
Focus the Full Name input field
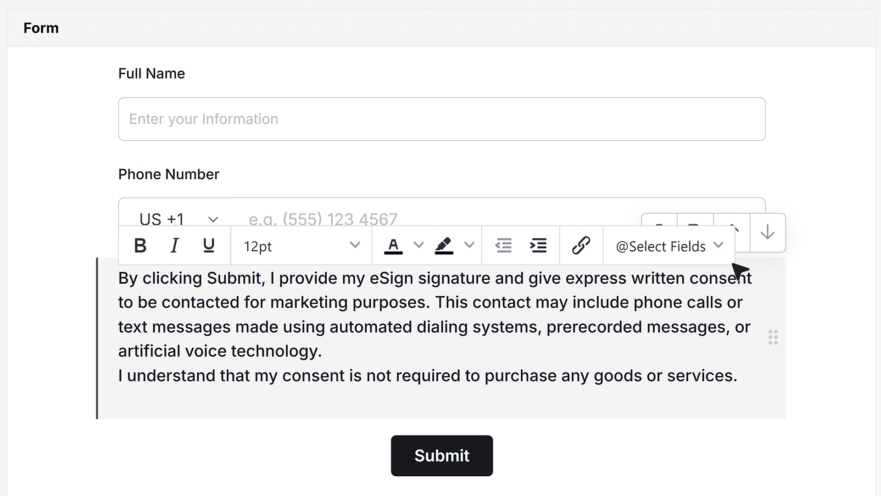442,119
